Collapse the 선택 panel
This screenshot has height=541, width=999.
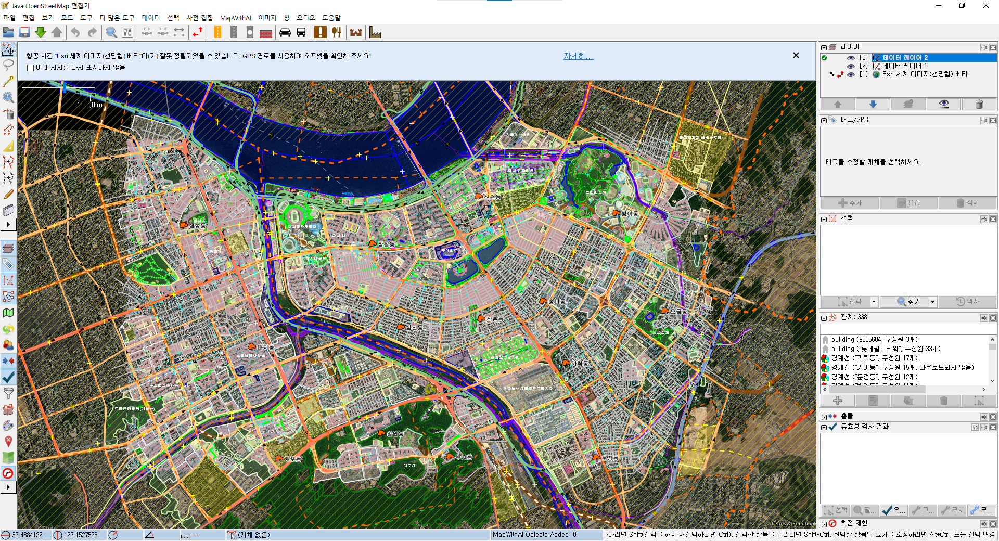[x=824, y=219]
